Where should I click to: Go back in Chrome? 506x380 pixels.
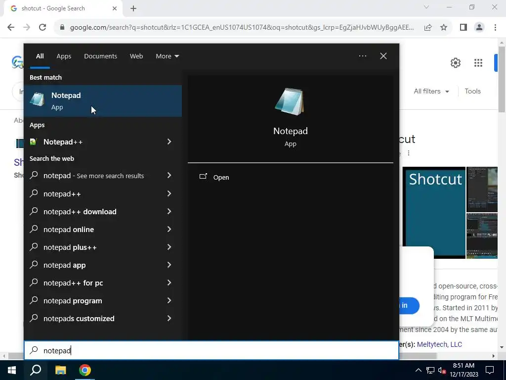click(11, 27)
